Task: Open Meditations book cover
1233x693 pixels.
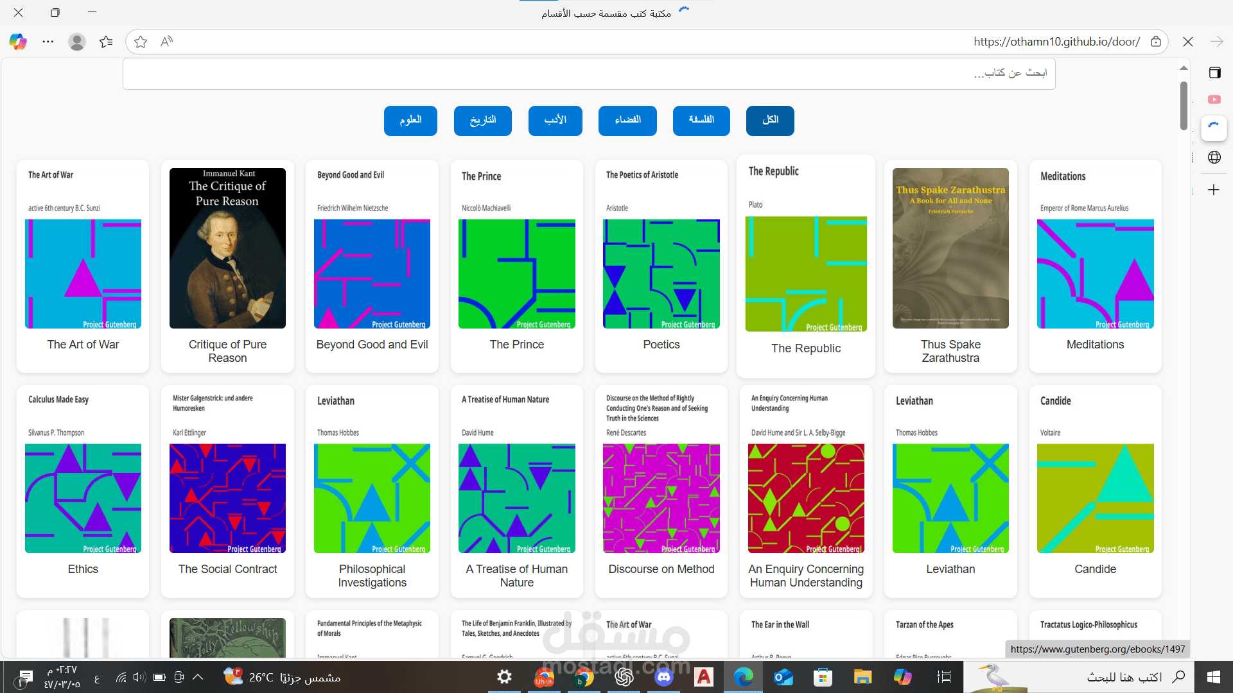Action: 1096,248
